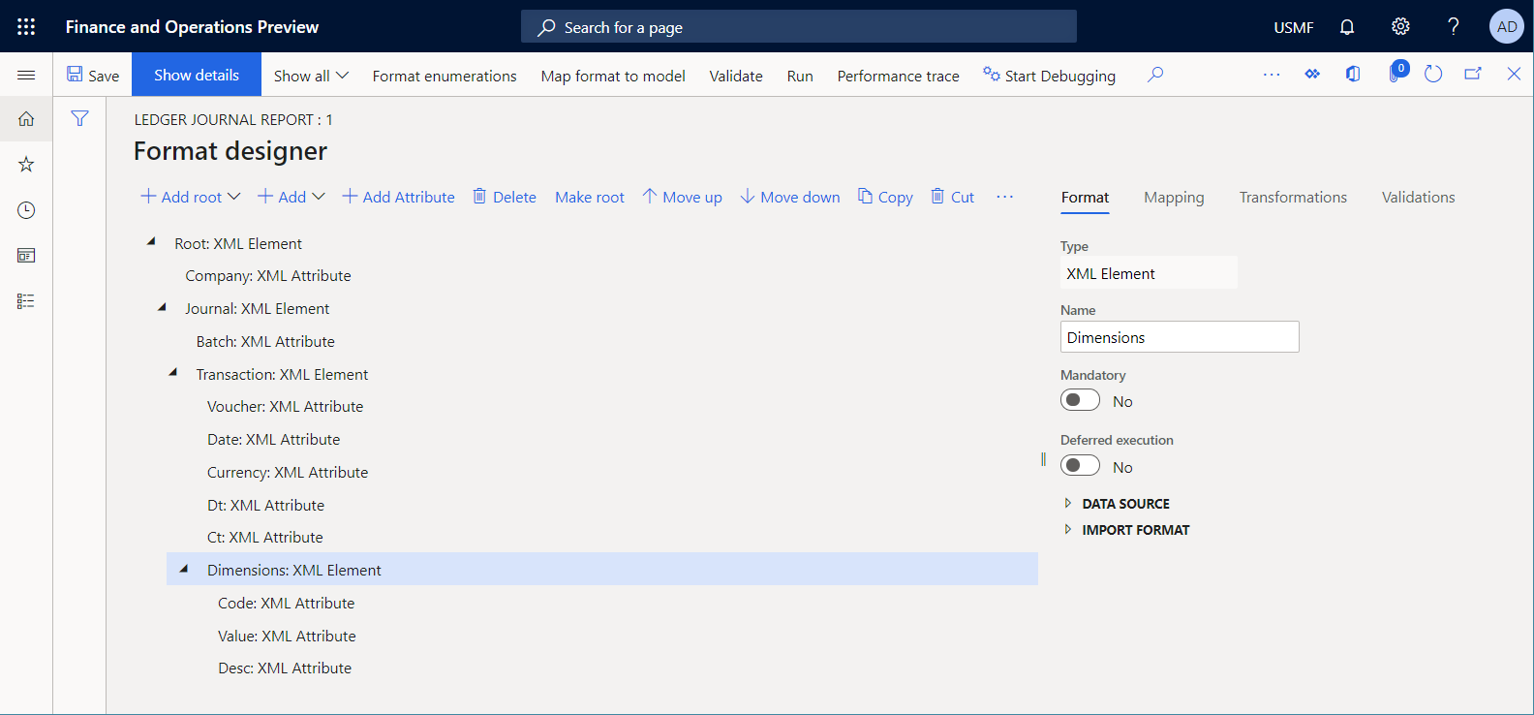Screen dimensions: 1534x715
Task: Click Map format to model
Action: click(613, 76)
